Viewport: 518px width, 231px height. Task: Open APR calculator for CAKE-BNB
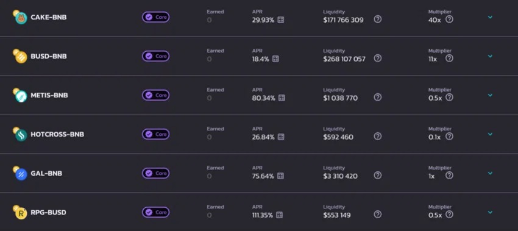281,20
